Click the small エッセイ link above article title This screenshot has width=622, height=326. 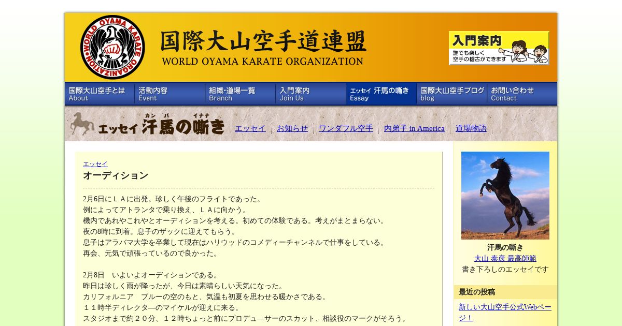tap(95, 164)
